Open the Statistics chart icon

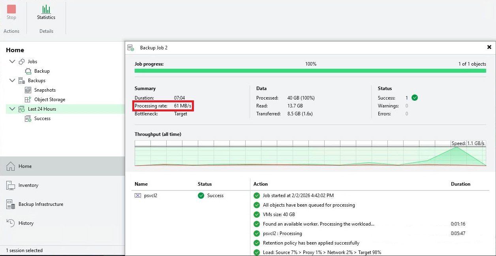(x=46, y=9)
